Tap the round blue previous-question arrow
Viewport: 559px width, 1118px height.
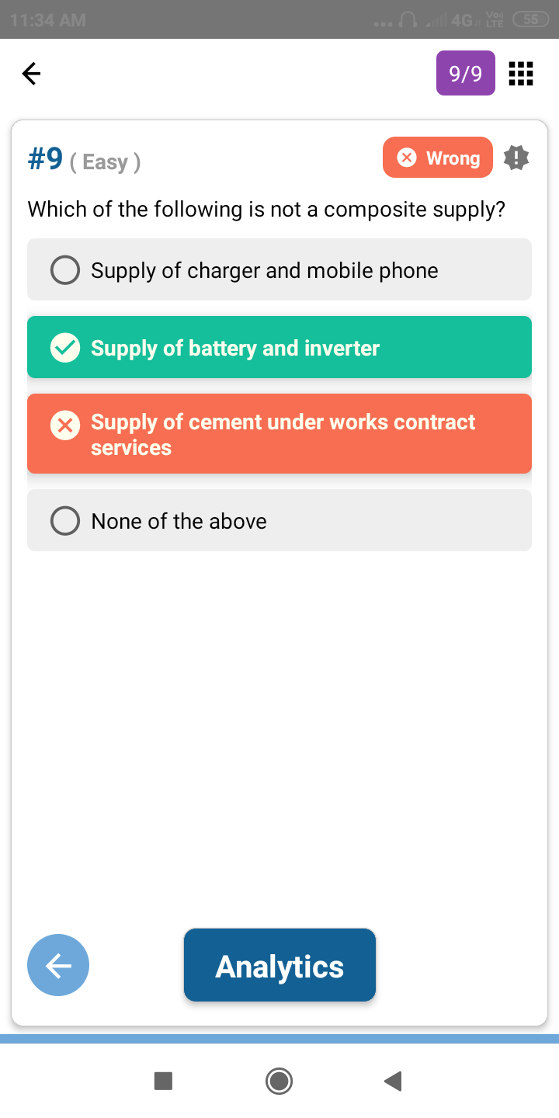(58, 965)
